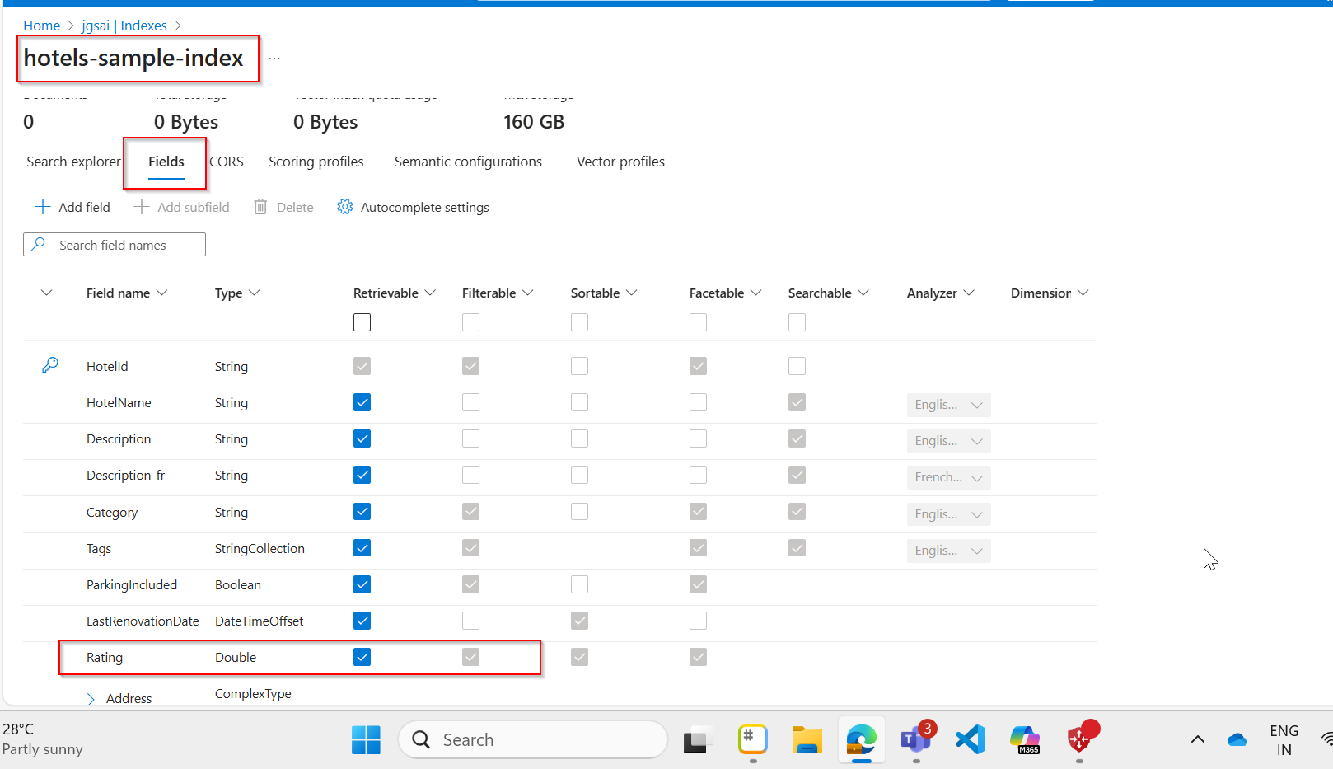
Task: Go to jgsai | Indexes breadcrumb
Action: pyautogui.click(x=124, y=26)
